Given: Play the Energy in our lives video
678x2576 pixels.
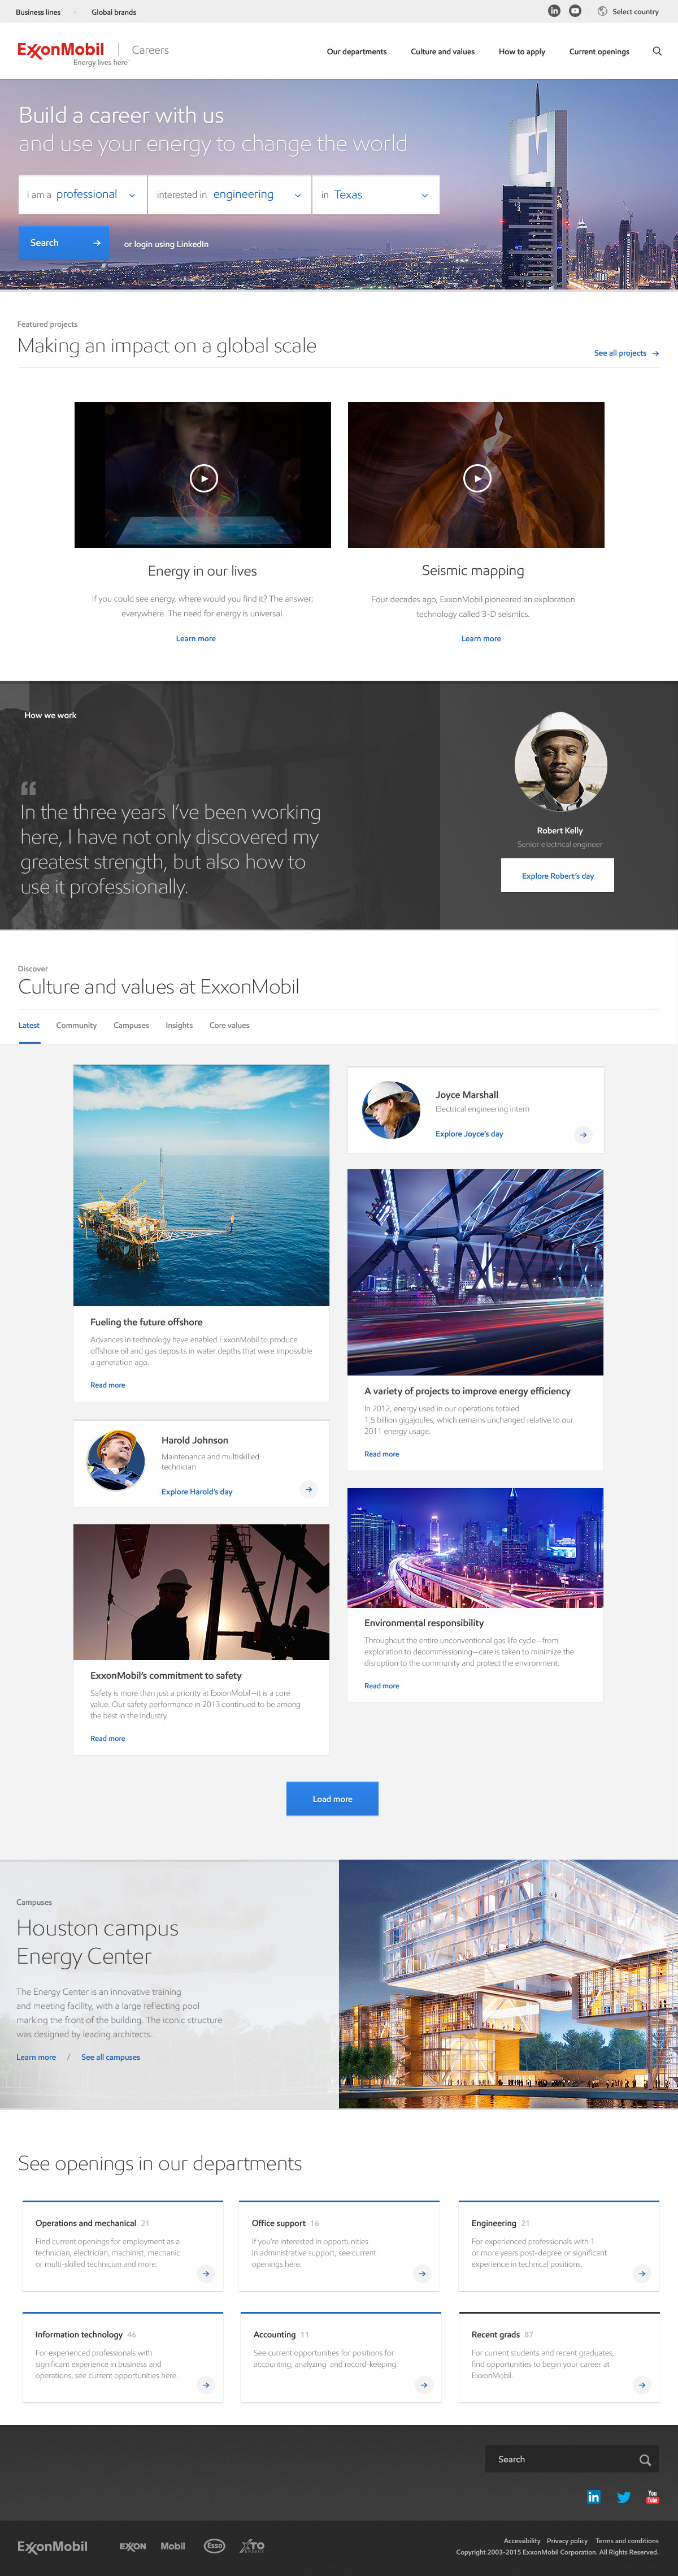Looking at the screenshot, I should [204, 478].
